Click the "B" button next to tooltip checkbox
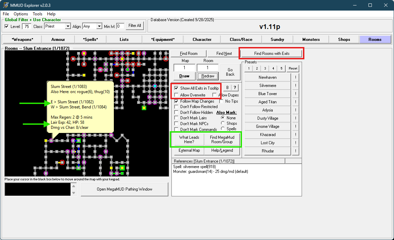Image resolution: width=394 pixels, height=240 pixels. tap(227, 88)
